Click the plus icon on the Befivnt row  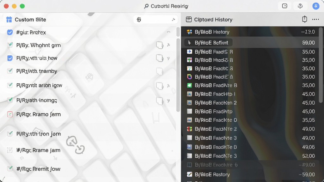[189, 43]
